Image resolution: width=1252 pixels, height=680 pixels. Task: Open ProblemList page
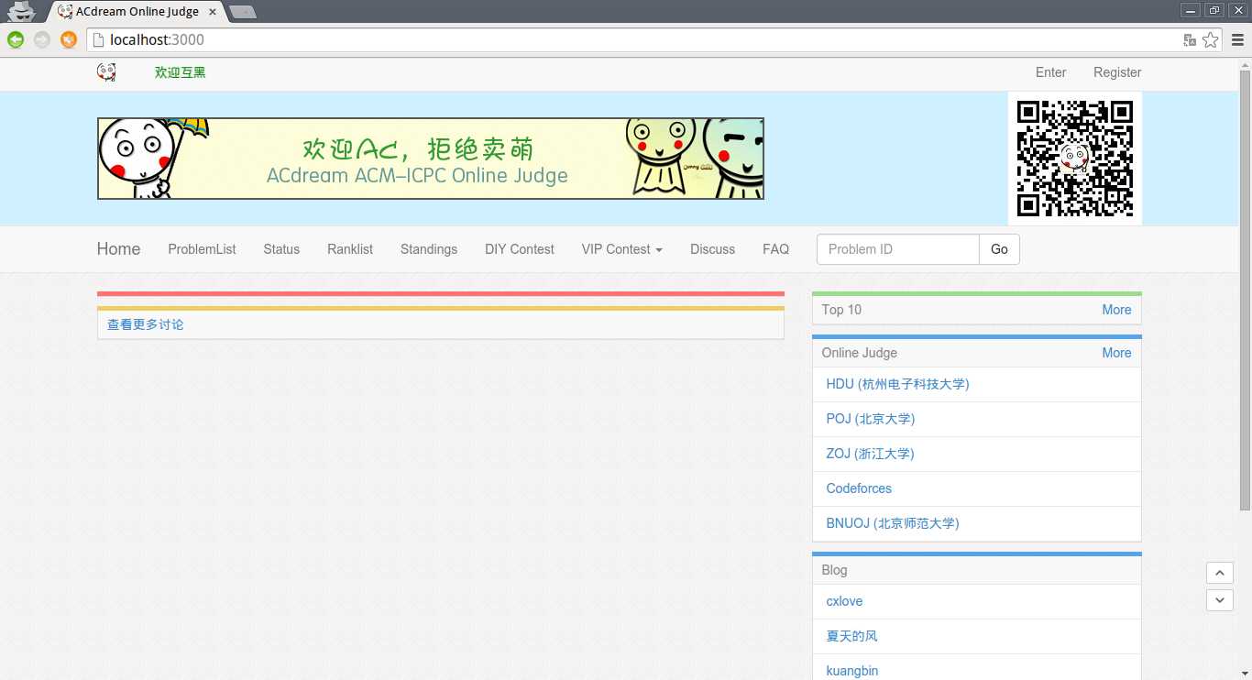coord(202,249)
